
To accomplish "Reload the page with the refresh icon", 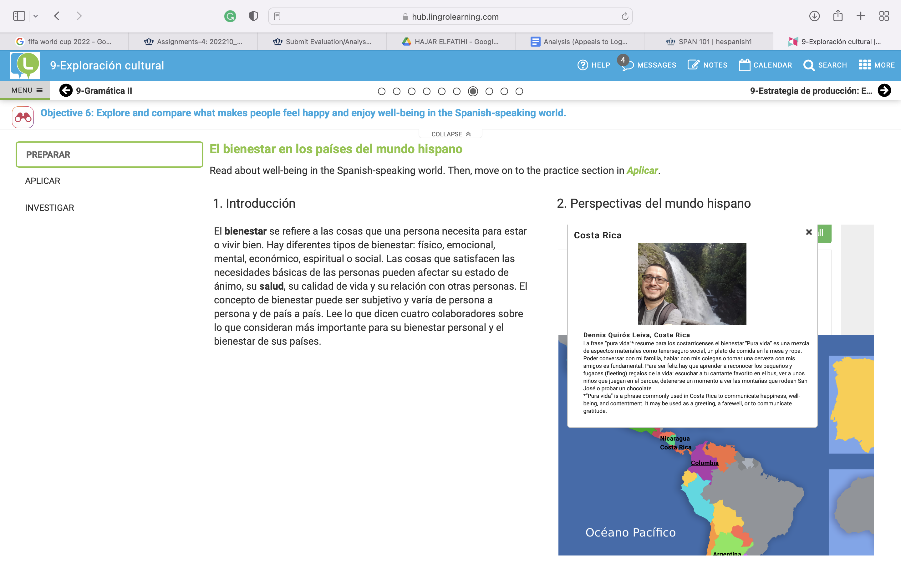I will (x=625, y=16).
